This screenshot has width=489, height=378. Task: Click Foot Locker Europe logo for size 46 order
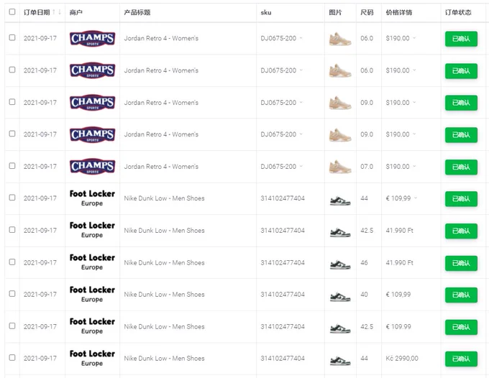point(92,262)
